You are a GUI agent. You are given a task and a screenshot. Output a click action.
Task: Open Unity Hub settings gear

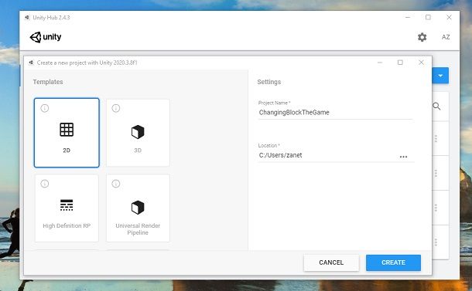(x=422, y=37)
